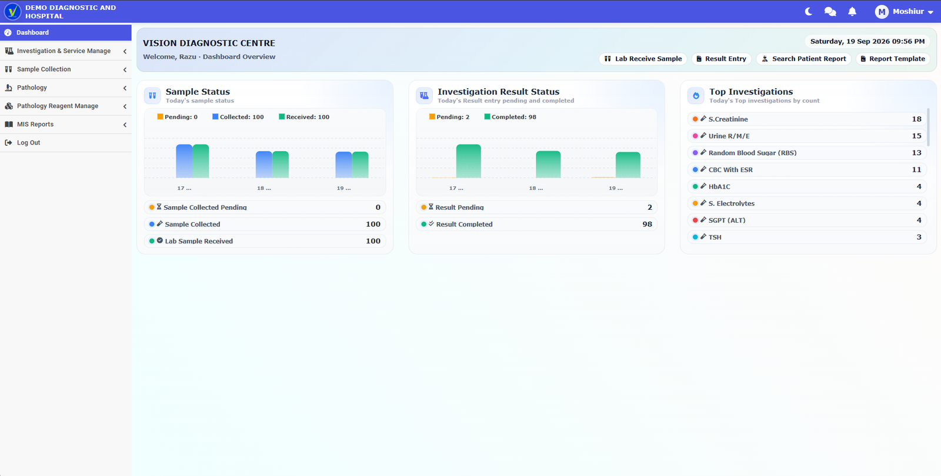
Task: Select Dashboard in the sidebar
Action: pos(66,33)
